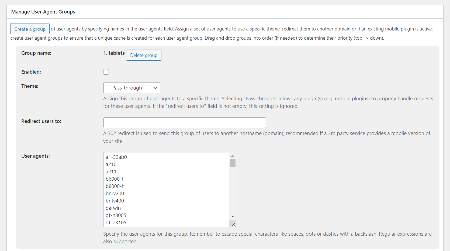Click the b6000-h user agent line
This screenshot has height=251, width=450.
pyautogui.click(x=115, y=179)
